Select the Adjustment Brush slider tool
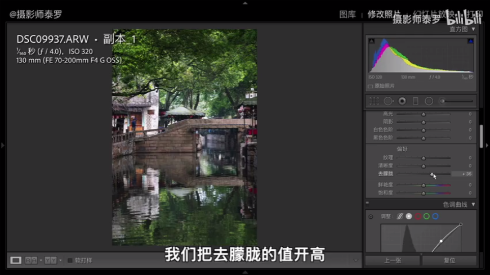Screen dimensions: 490x275 [456, 101]
